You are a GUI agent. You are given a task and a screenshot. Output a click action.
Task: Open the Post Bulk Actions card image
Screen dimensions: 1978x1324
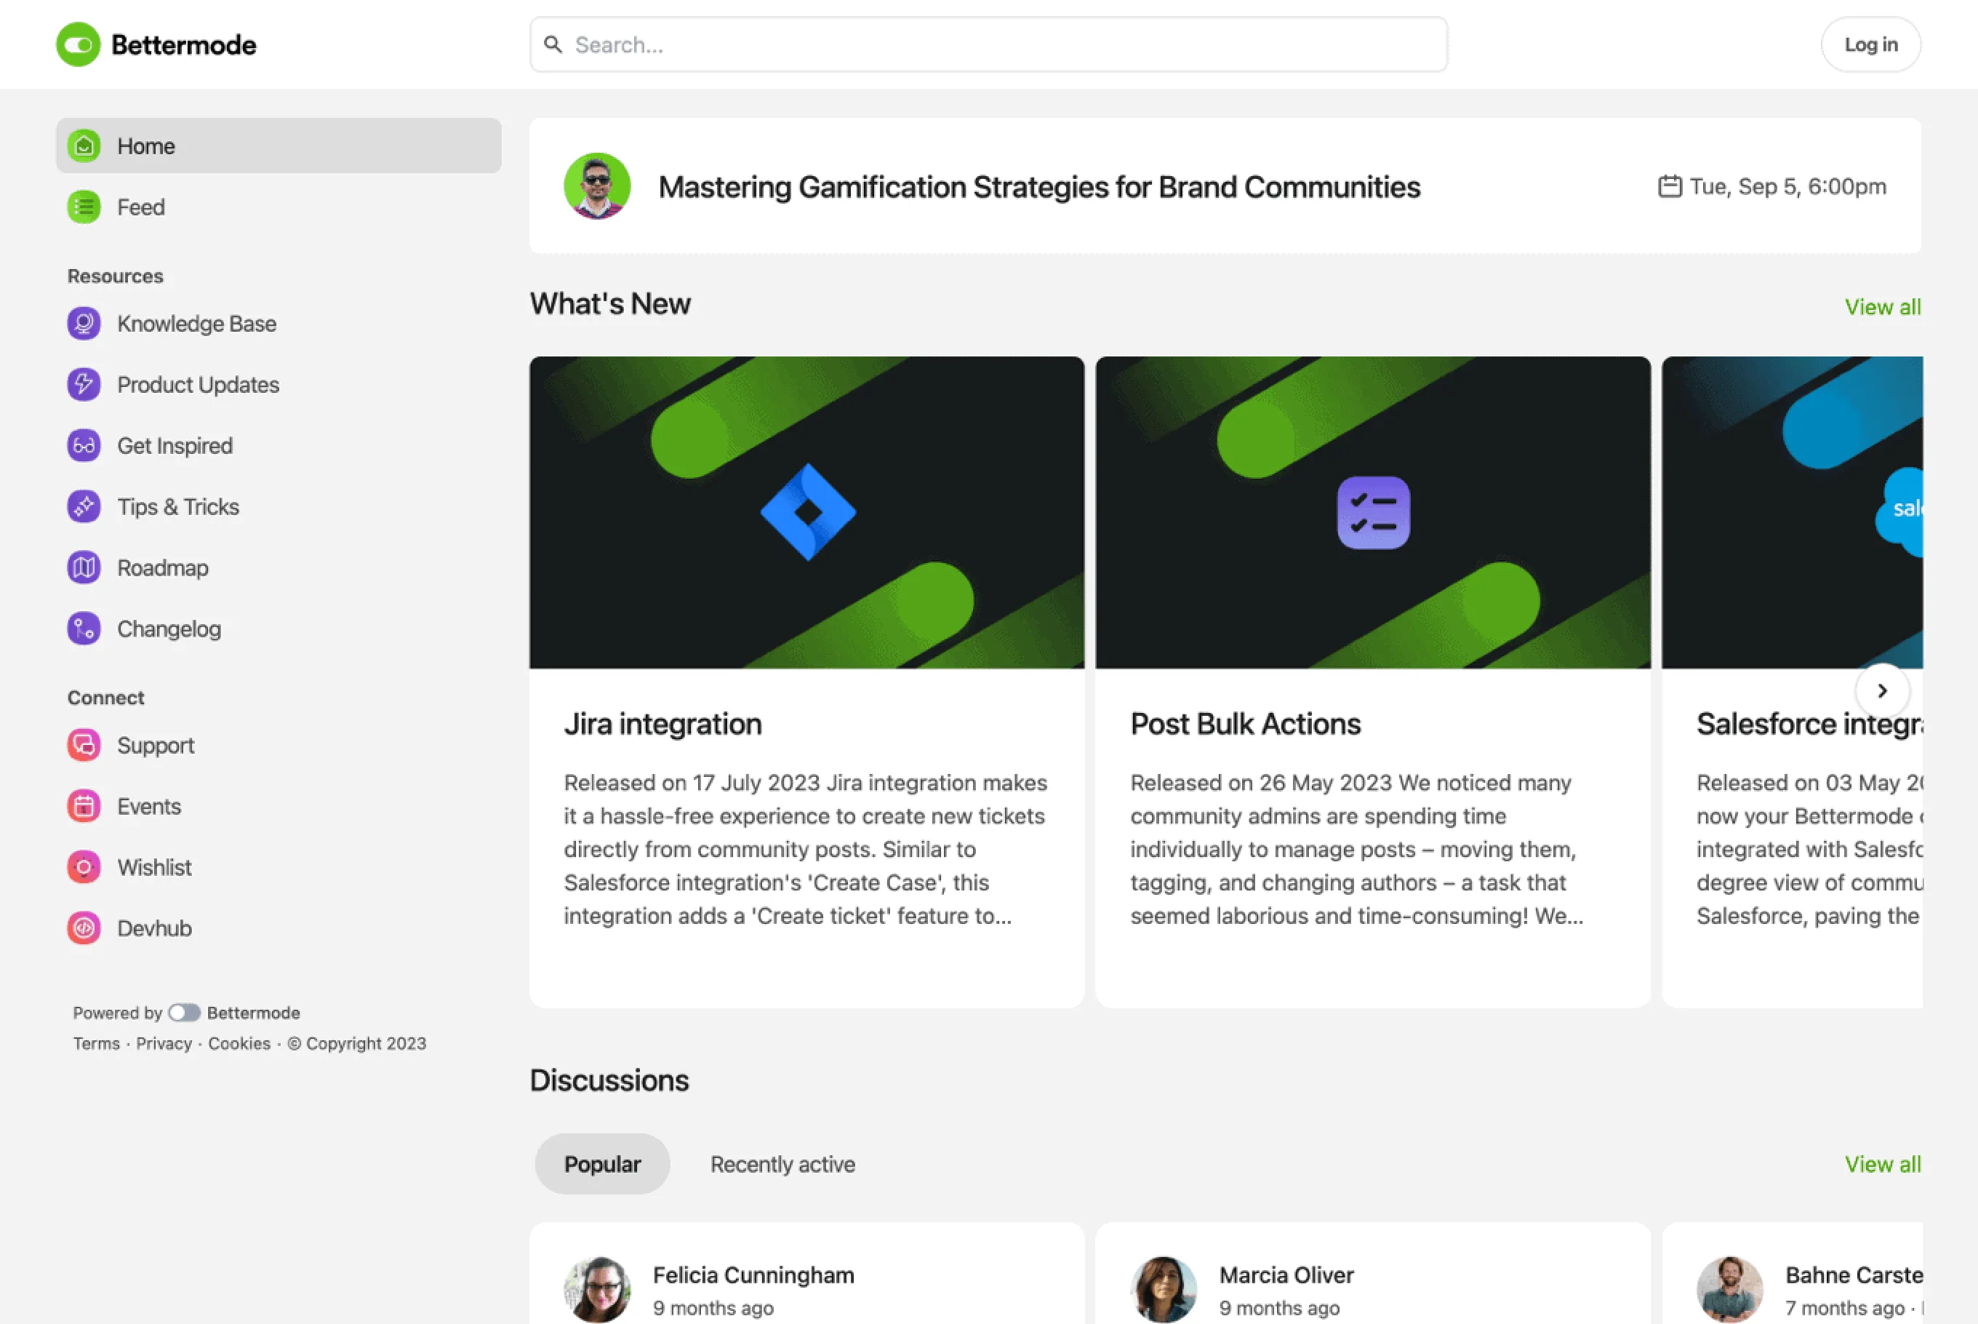pos(1373,511)
